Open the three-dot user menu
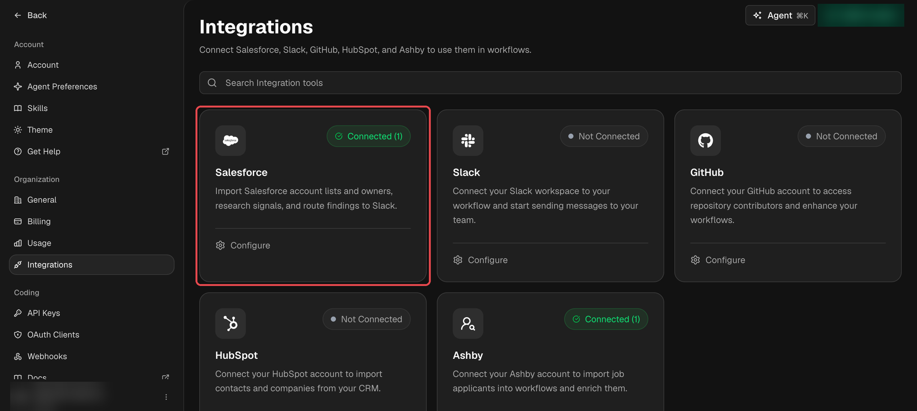Image resolution: width=917 pixels, height=411 pixels. tap(166, 397)
